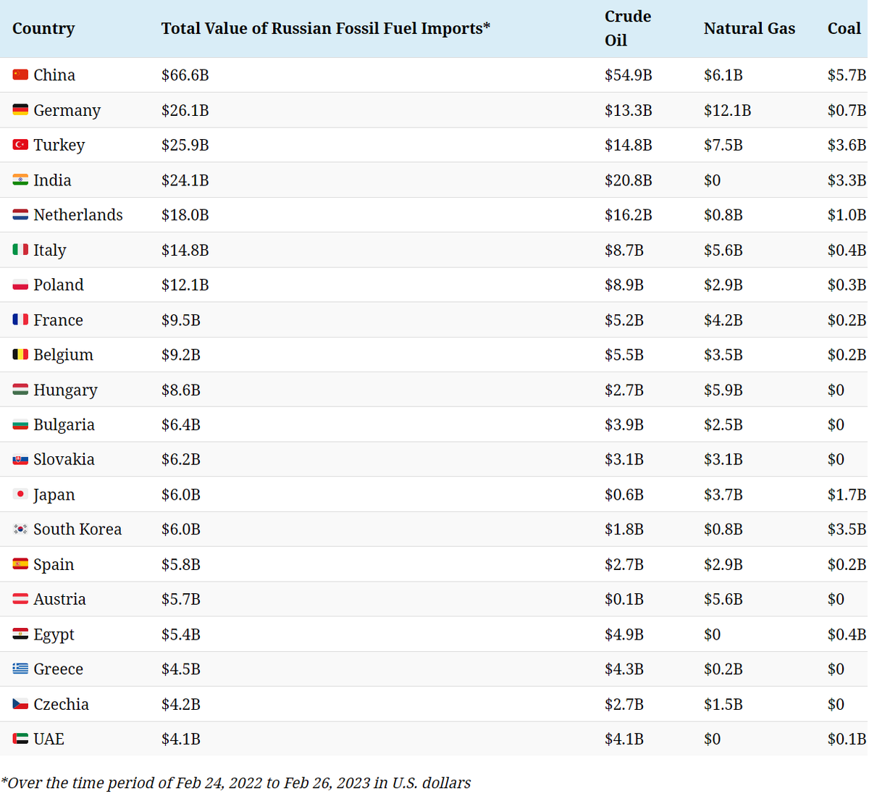Image resolution: width=869 pixels, height=796 pixels.
Task: Select the Crude Oil column header
Action: pos(628,28)
